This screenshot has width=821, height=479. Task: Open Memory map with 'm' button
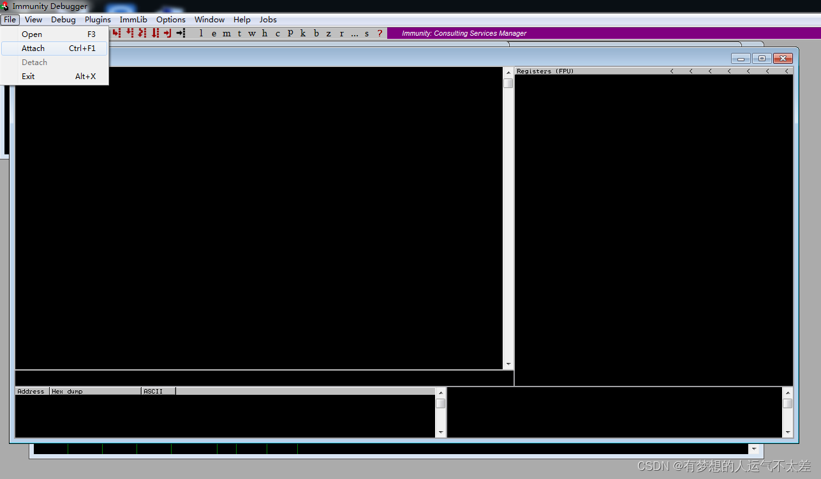tap(226, 33)
